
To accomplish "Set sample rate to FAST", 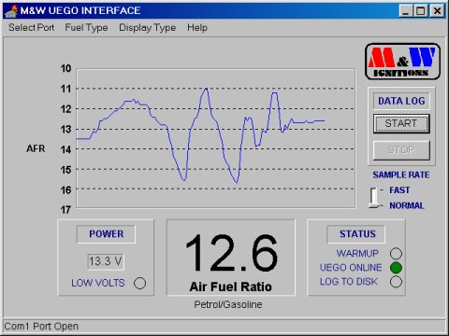I will tap(399, 190).
